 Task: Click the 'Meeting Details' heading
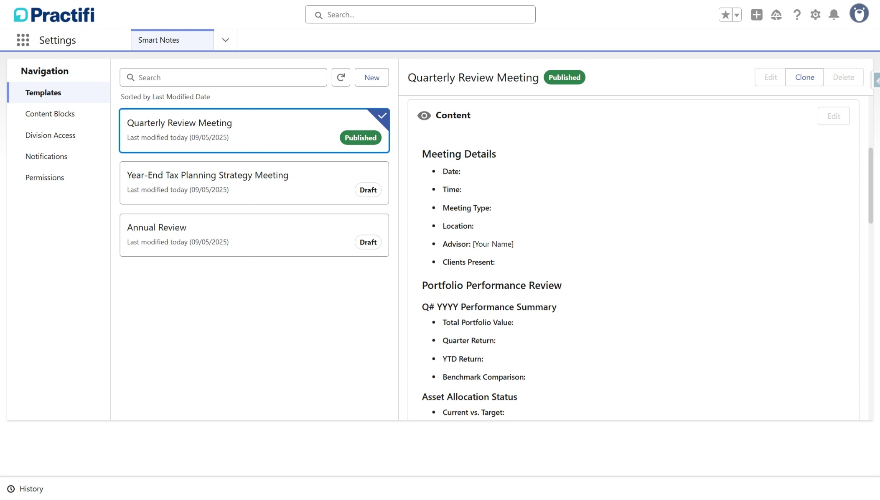click(459, 154)
